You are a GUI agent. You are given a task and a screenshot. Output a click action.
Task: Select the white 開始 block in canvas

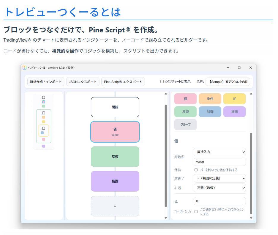pyautogui.click(x=115, y=107)
